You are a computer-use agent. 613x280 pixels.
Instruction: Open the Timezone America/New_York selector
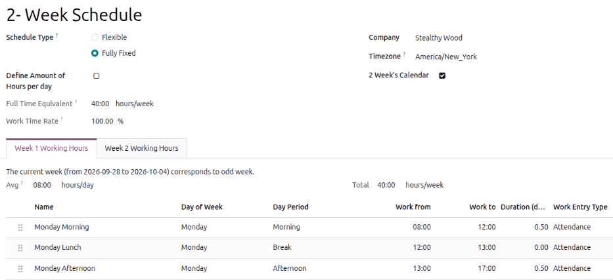pyautogui.click(x=446, y=56)
